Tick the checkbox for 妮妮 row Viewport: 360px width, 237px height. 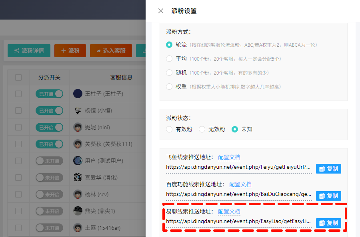[18, 127]
